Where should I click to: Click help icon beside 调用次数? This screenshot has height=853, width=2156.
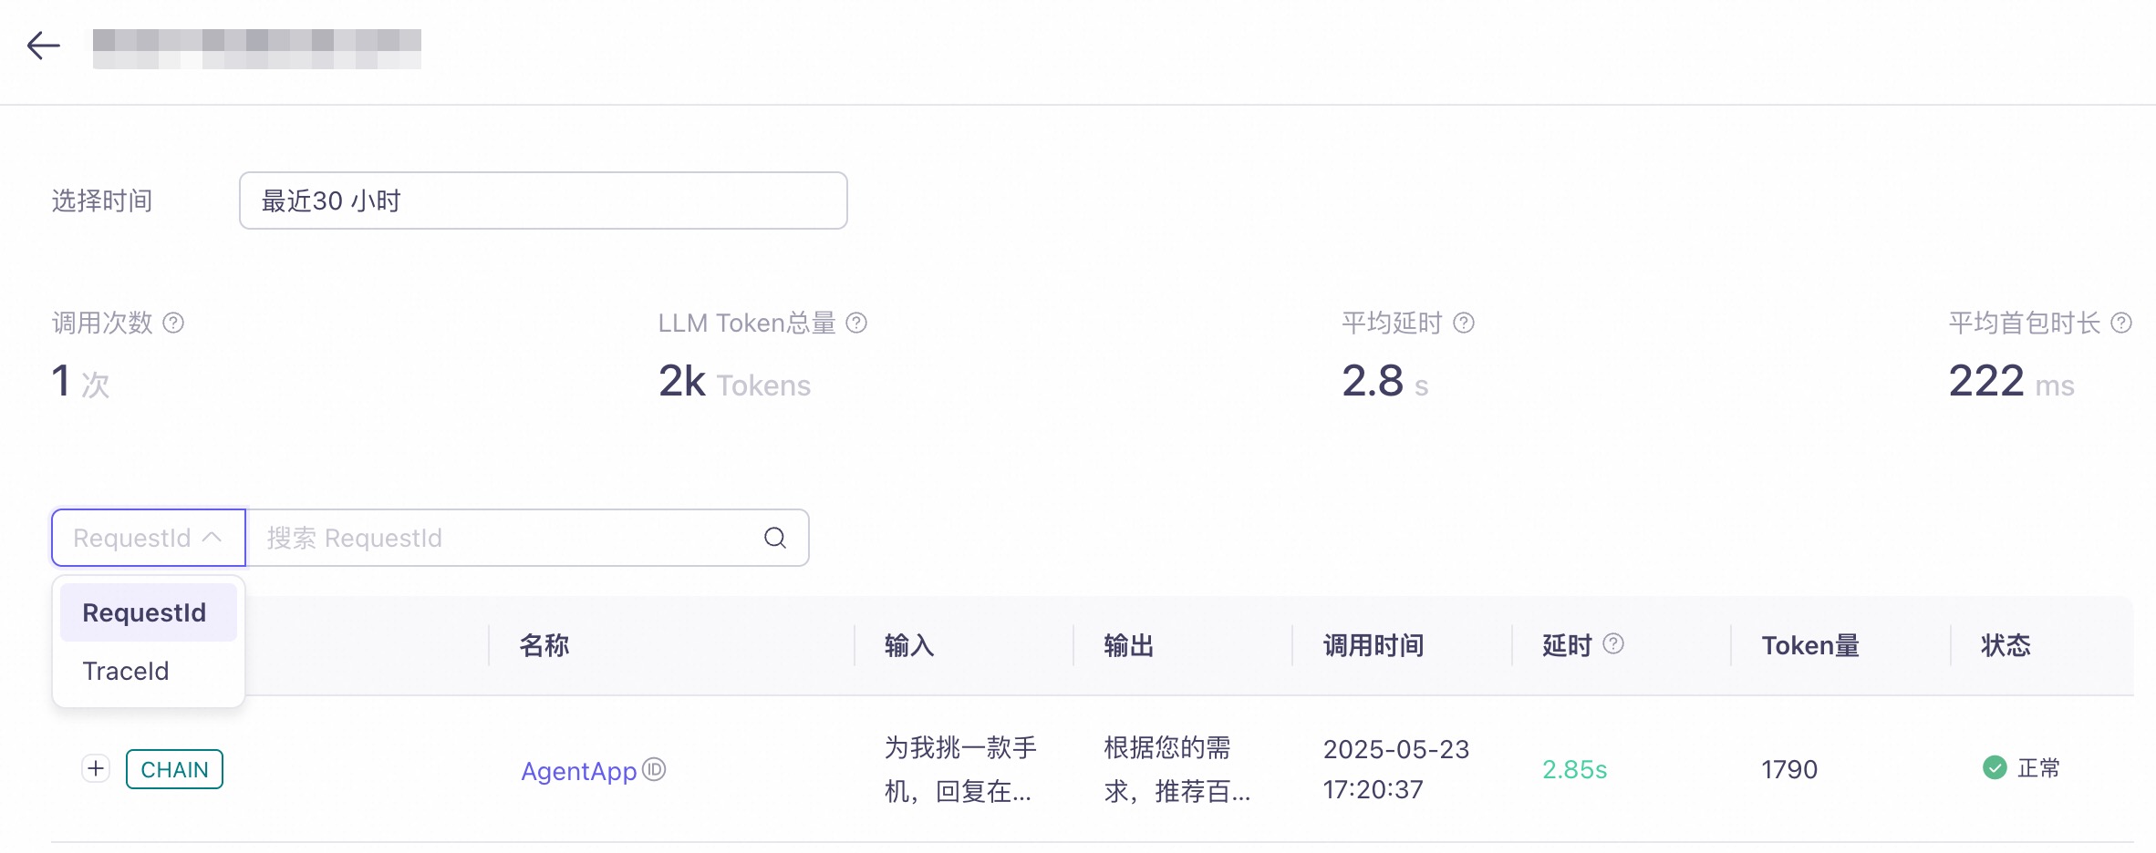coord(173,323)
